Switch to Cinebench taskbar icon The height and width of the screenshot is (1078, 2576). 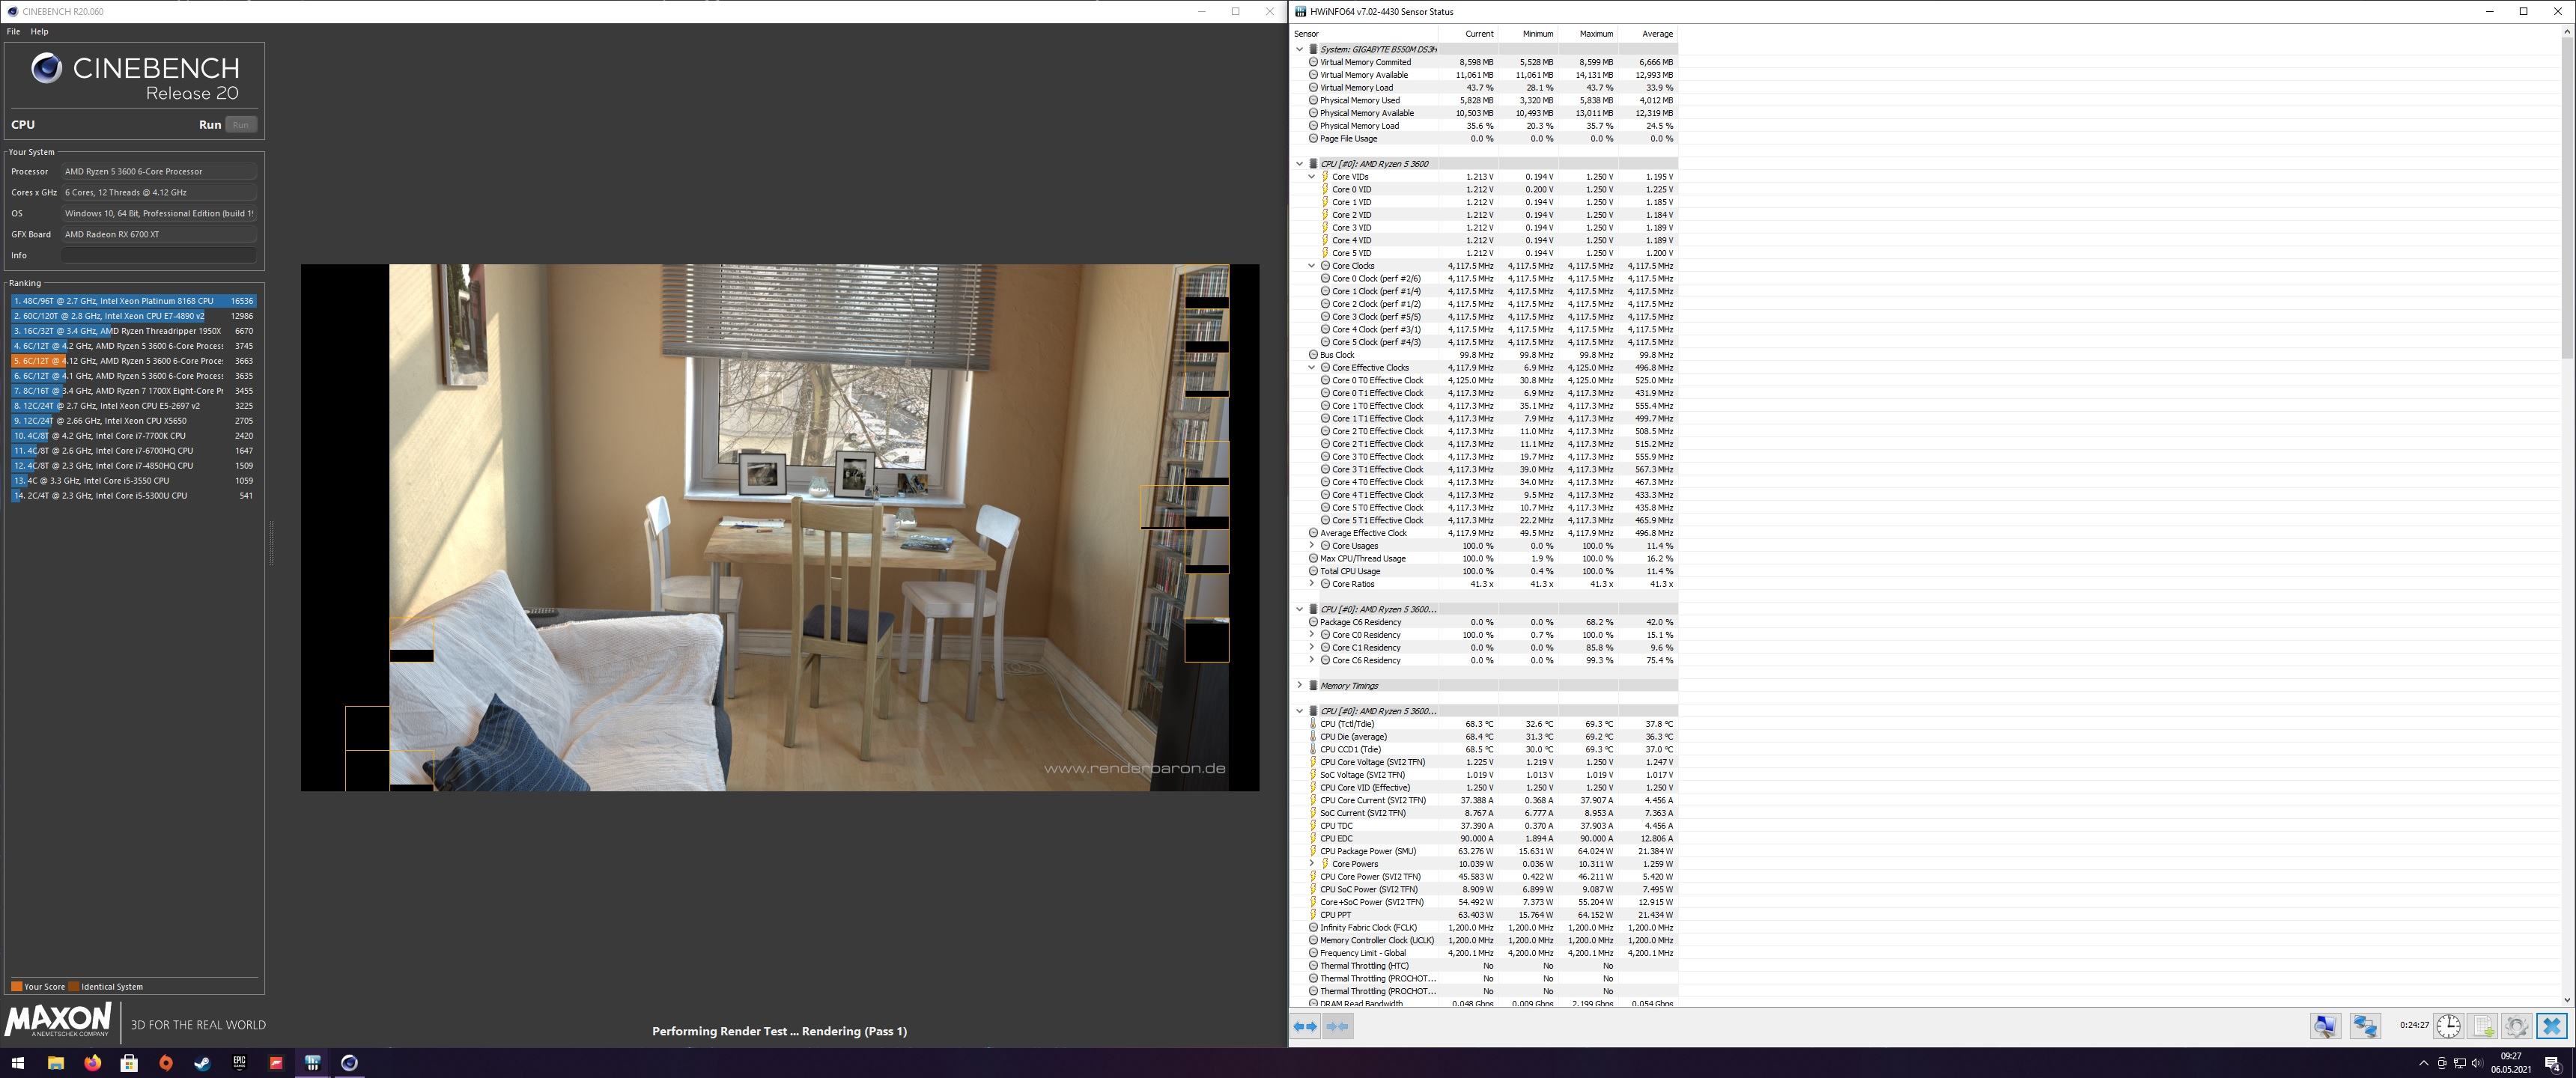click(x=349, y=1063)
